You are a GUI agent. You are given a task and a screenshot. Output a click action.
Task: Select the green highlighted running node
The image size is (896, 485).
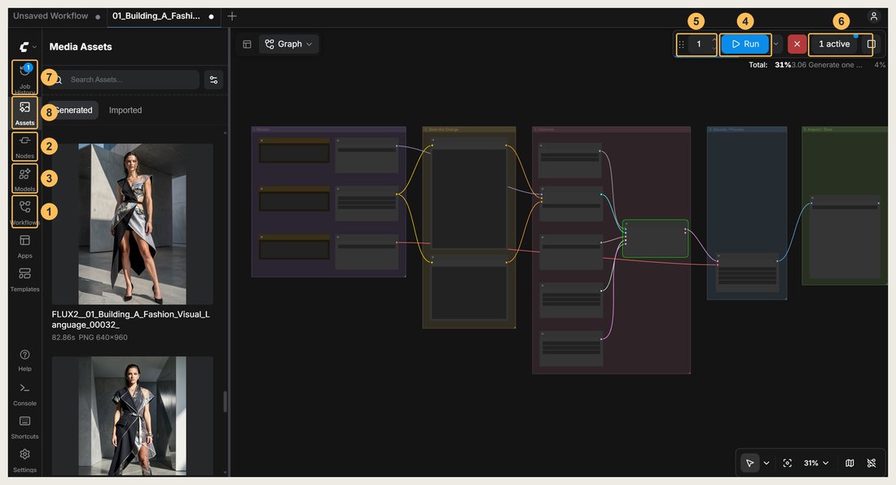point(655,239)
